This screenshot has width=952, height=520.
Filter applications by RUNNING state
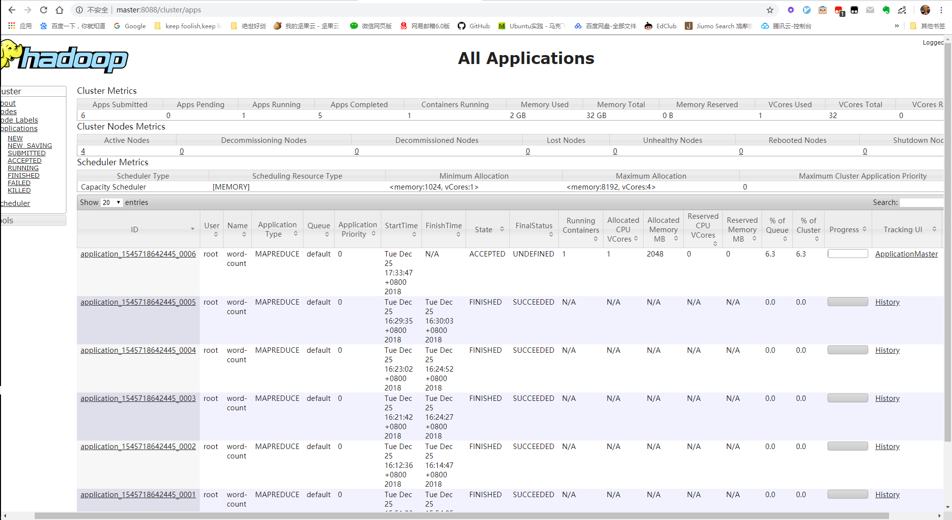click(23, 168)
